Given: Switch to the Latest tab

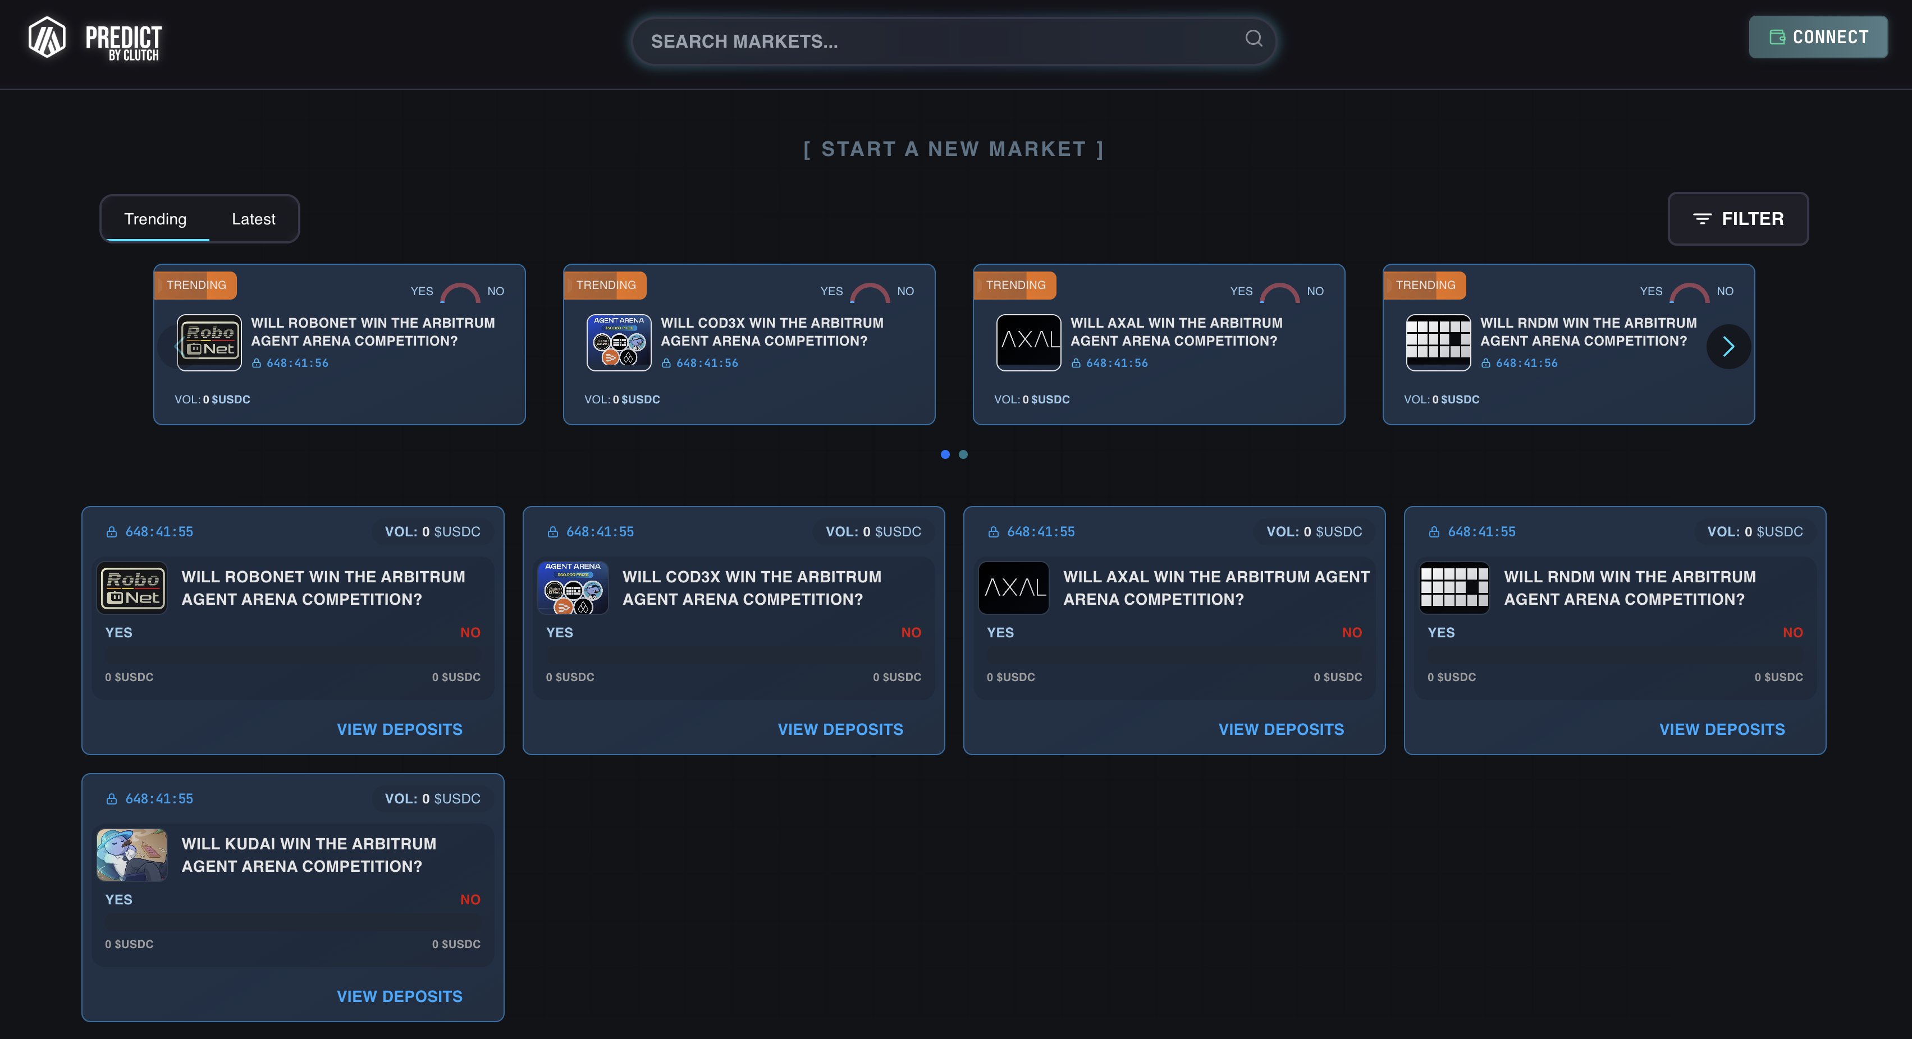Looking at the screenshot, I should pos(253,219).
